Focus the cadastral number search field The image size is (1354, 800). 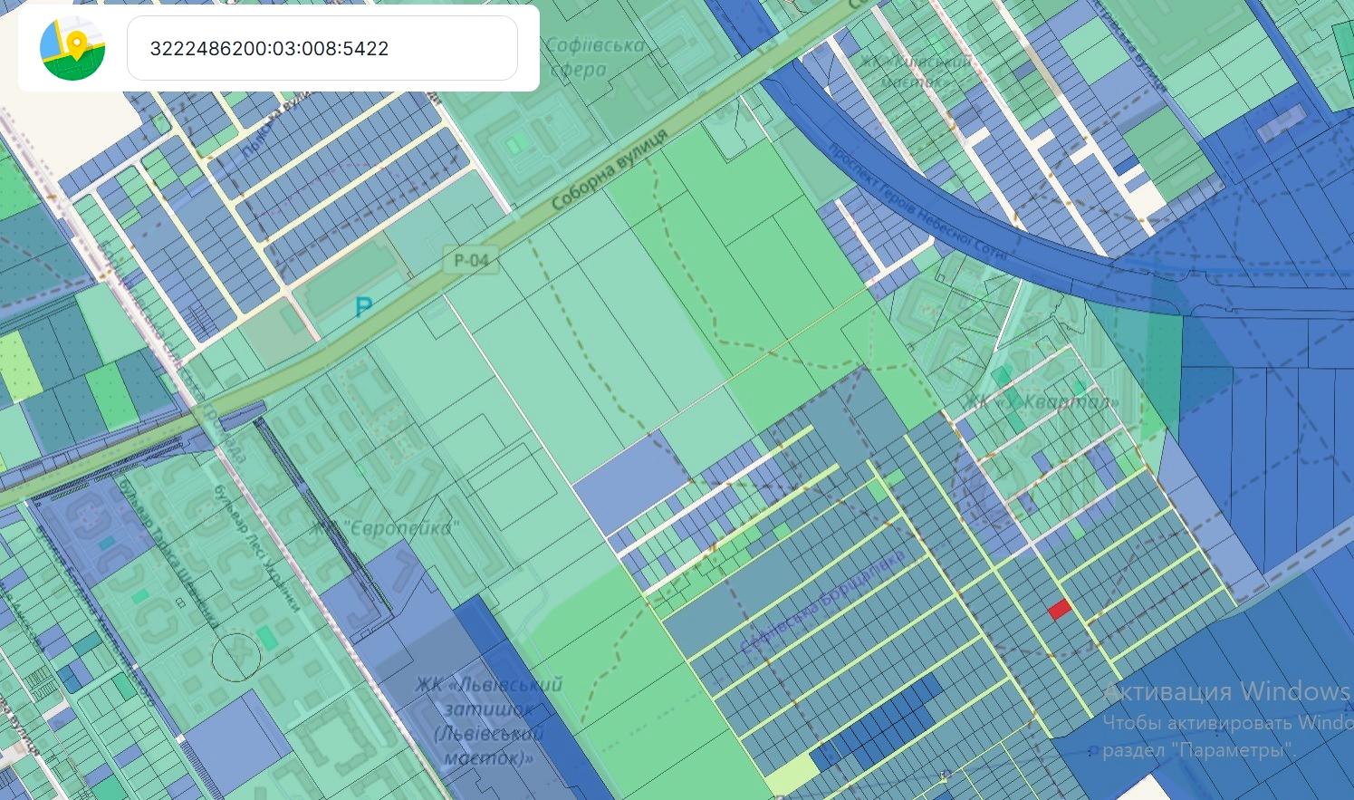click(x=322, y=48)
